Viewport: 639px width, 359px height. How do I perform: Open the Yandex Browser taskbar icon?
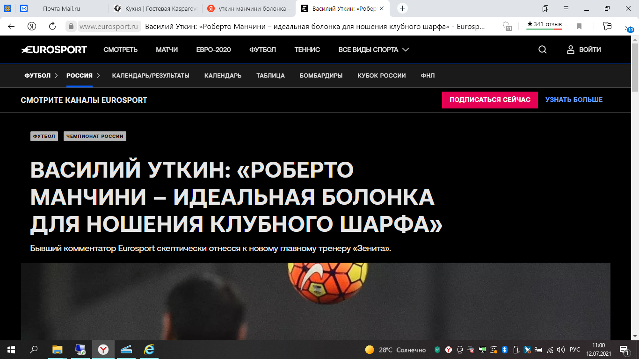pos(103,350)
